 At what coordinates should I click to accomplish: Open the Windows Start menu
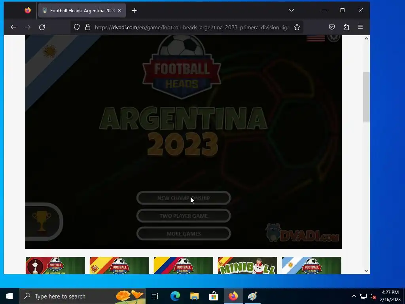[9, 296]
